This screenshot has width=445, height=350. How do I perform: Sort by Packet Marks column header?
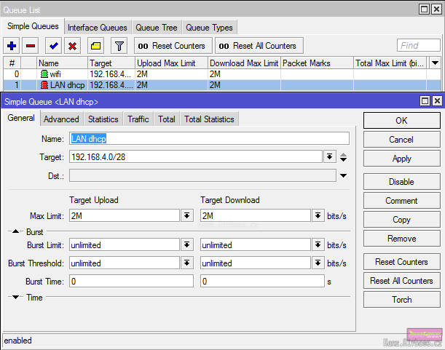tap(317, 63)
